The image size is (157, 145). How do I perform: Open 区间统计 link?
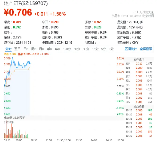tap(131, 49)
